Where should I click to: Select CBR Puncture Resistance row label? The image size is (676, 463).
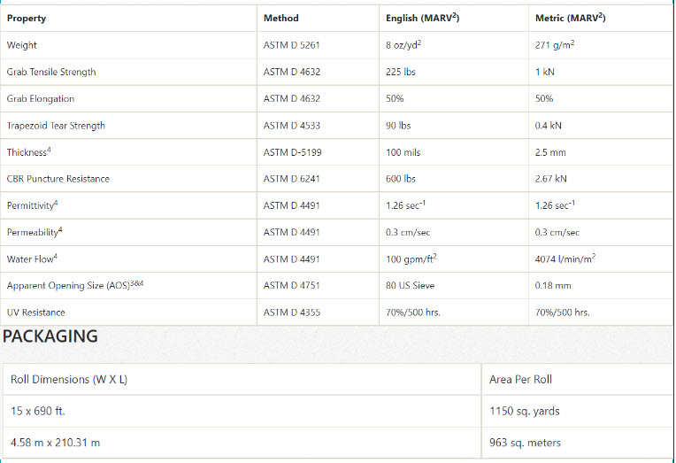coord(58,179)
